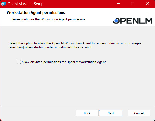Click the greyed-out maximize button
155x121 pixels.
coord(133,4)
